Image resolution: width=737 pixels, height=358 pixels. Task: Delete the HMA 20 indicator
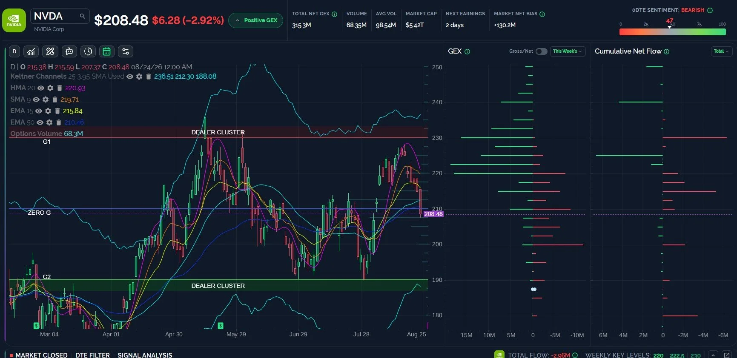60,88
